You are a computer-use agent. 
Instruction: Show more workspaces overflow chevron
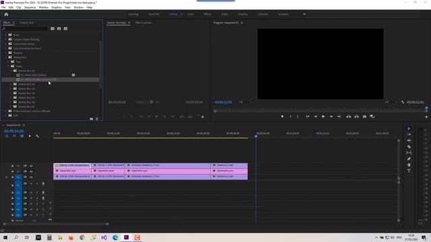(304, 14)
